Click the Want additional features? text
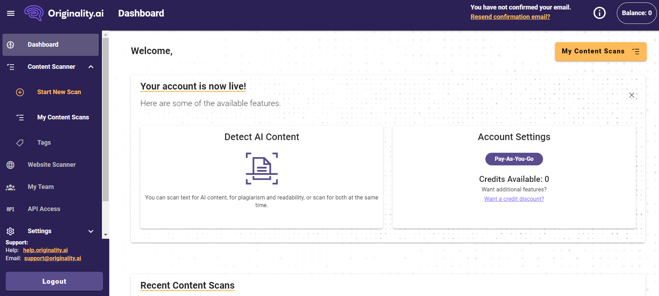Screen dimensions: 659x296 pos(514,189)
